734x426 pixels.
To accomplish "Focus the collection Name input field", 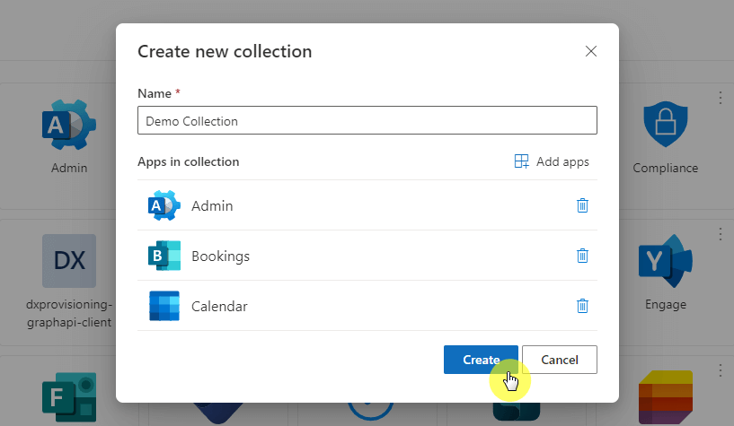I will 367,120.
